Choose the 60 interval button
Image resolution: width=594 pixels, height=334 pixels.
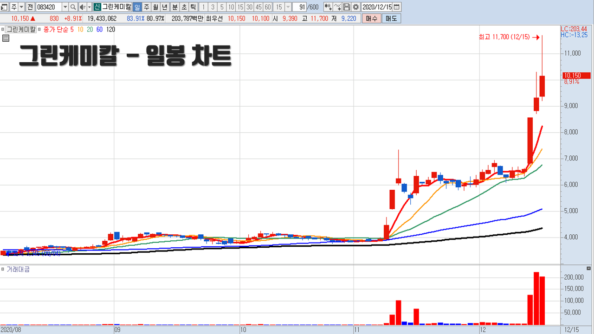268,7
